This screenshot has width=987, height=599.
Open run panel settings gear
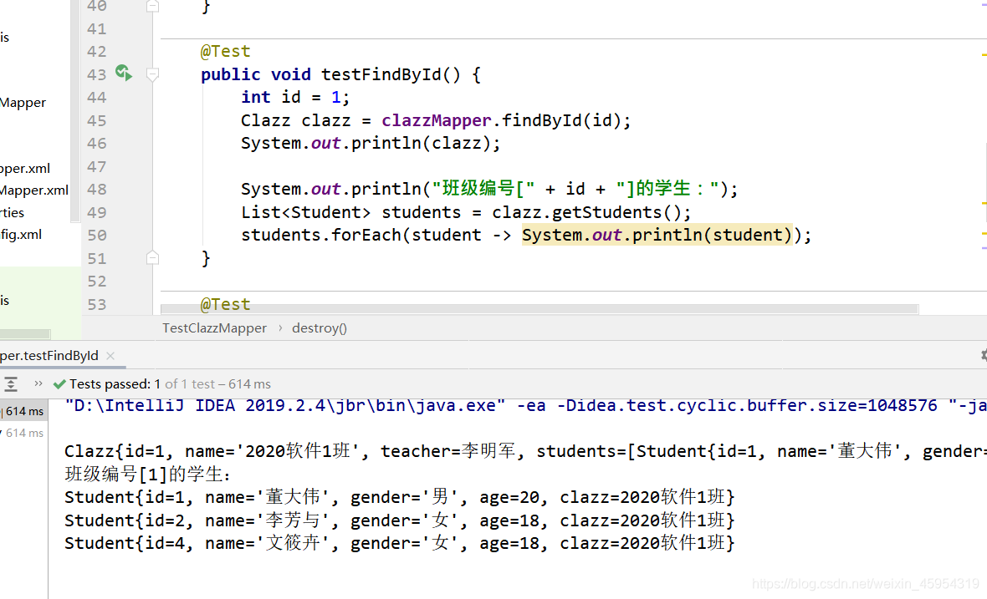(984, 355)
